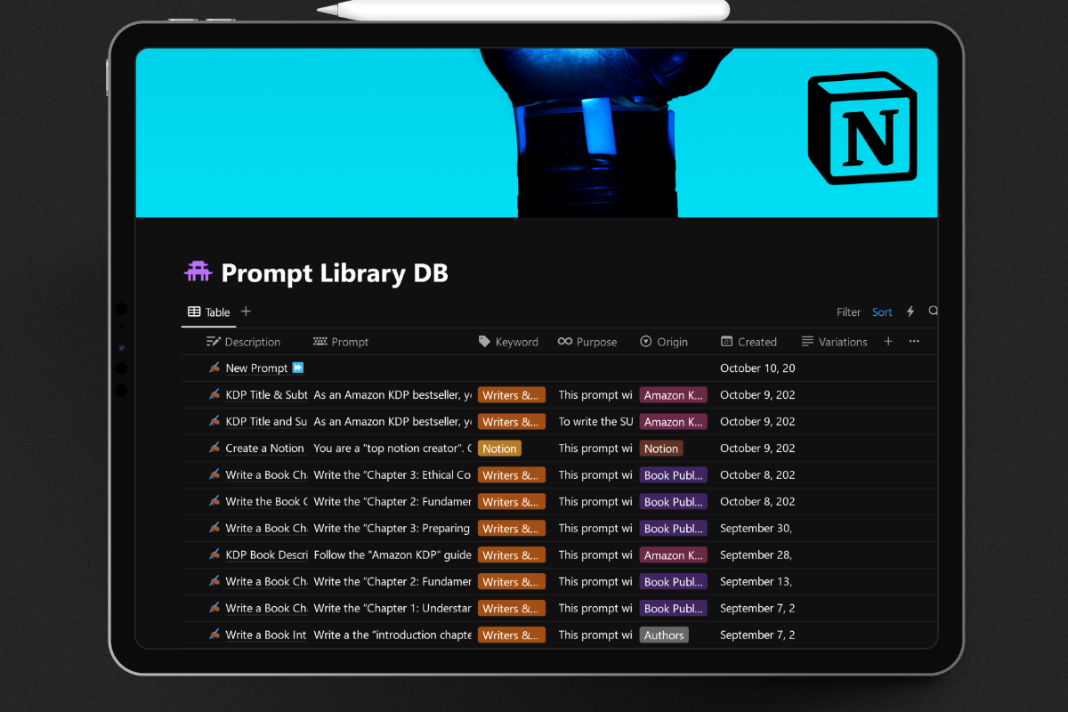
Task: Click pen icon of Write the Book C row
Action: (x=214, y=501)
